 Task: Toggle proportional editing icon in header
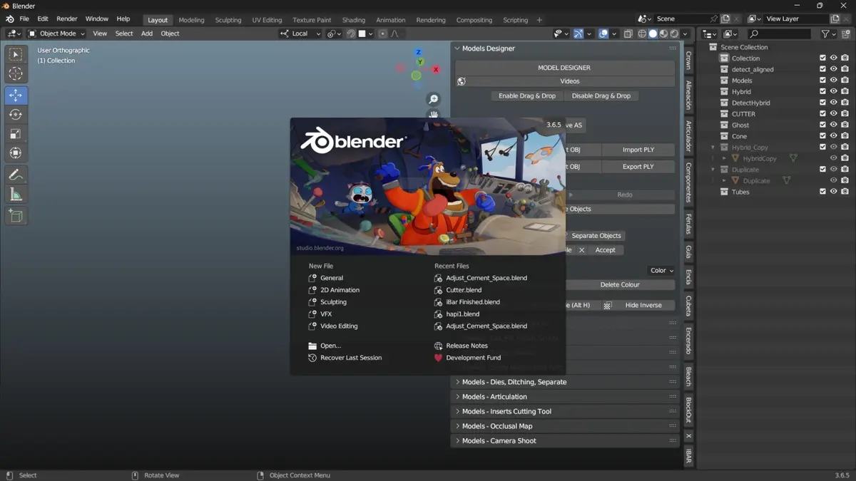tap(383, 33)
